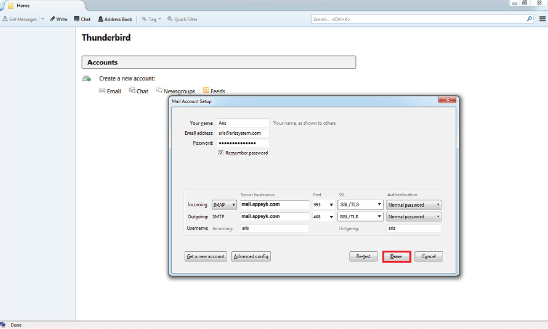
Task: Create a new Newsgroups account
Action: pos(175,91)
